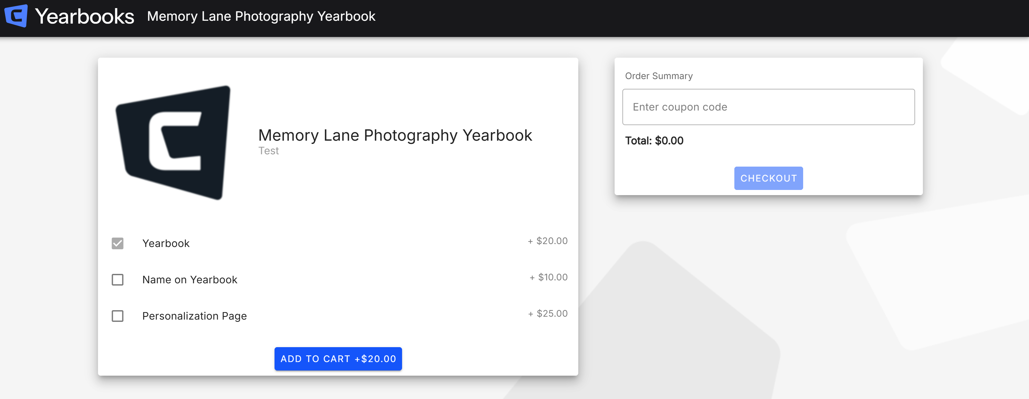1029x399 pixels.
Task: Click the 'Yearbook' option label
Action: tap(166, 243)
